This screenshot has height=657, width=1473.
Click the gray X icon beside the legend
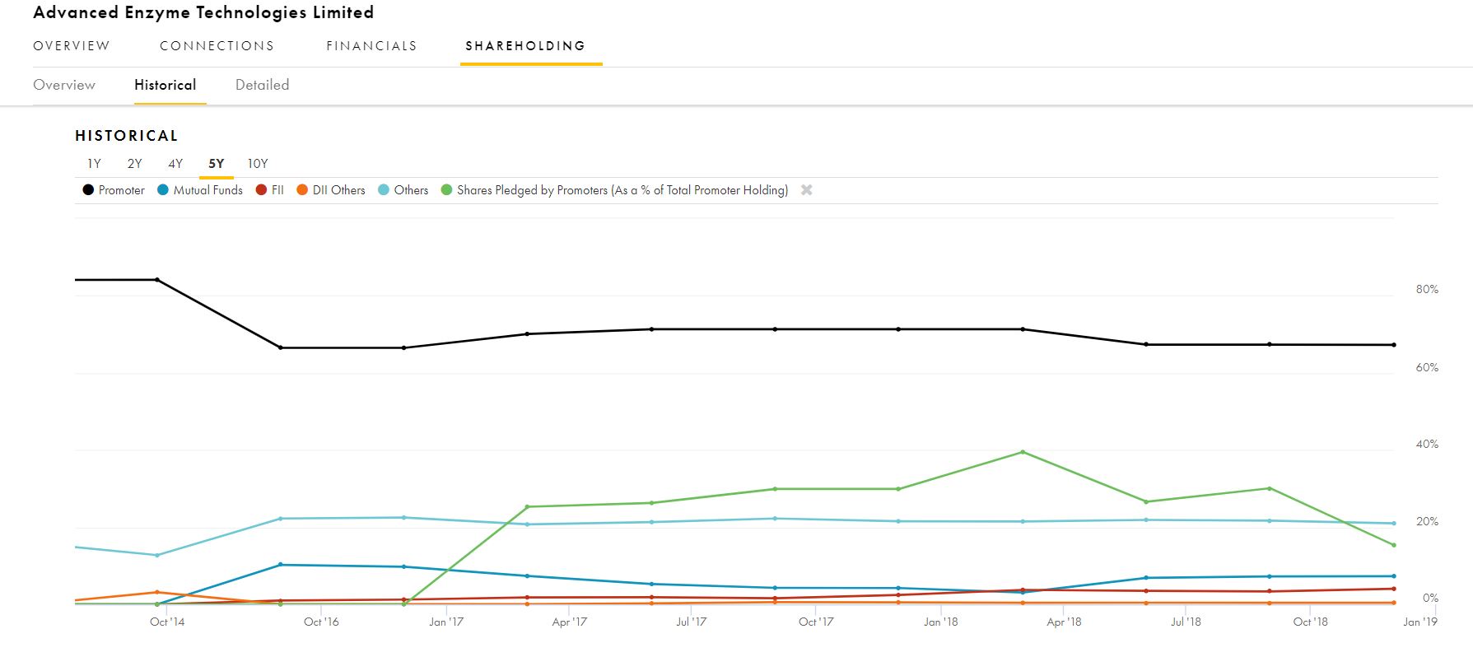point(806,190)
